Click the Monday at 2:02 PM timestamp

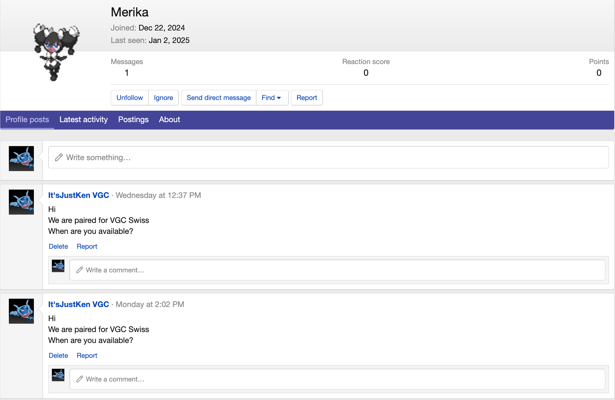click(150, 304)
